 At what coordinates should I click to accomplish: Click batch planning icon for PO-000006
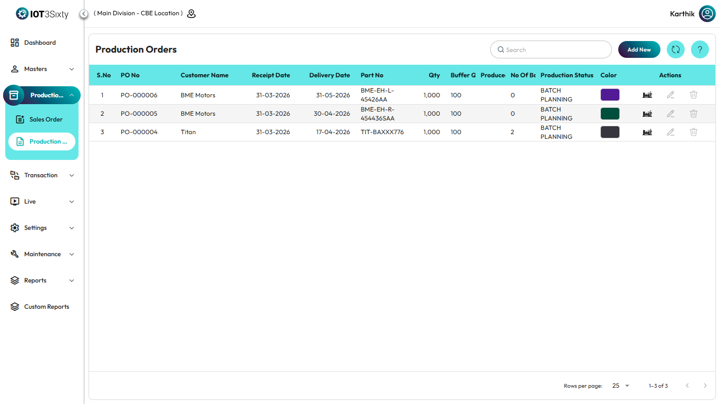click(647, 95)
